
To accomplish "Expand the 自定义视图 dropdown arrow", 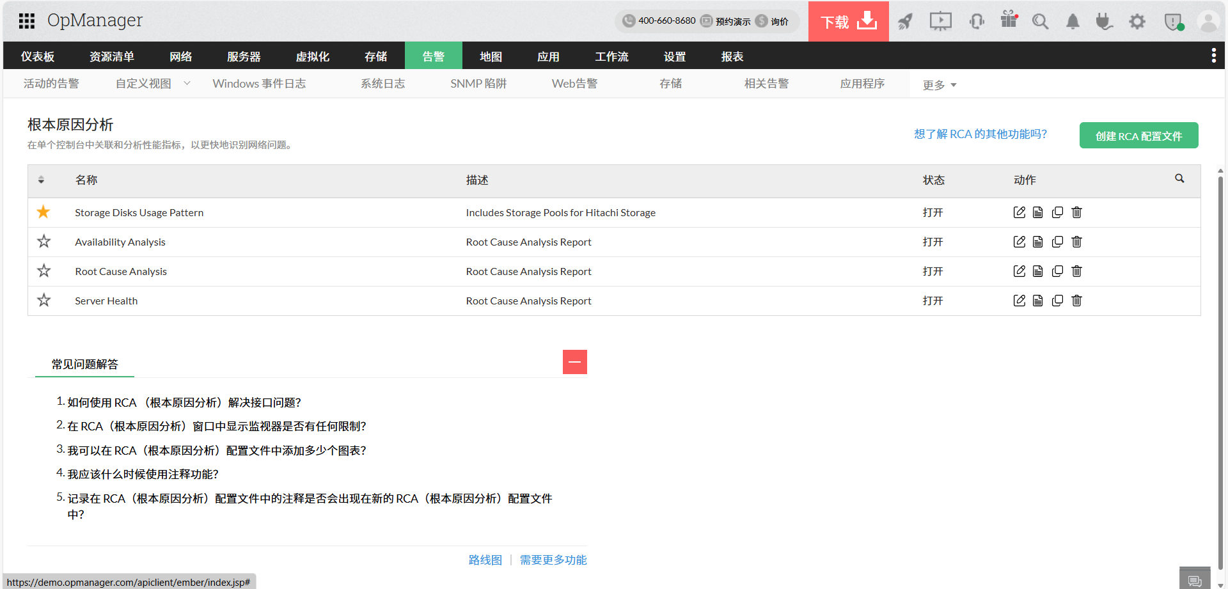I will coord(187,83).
